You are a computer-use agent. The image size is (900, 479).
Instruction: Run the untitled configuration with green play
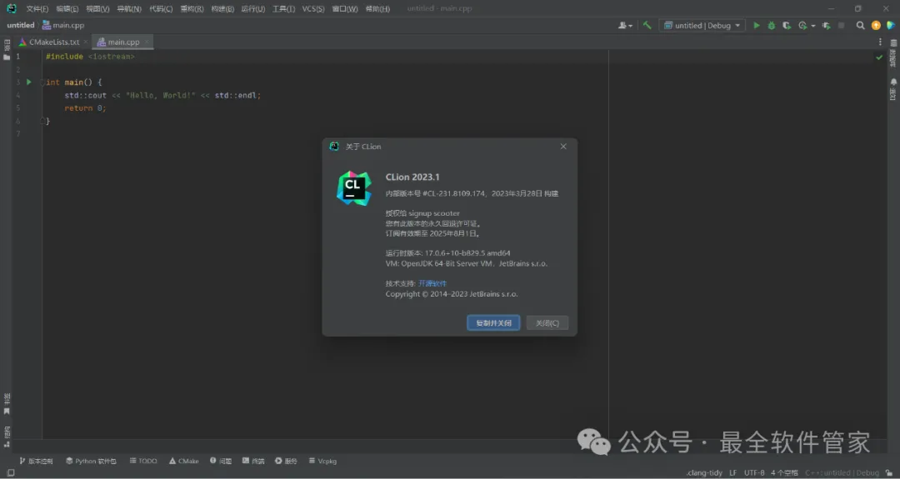(757, 25)
